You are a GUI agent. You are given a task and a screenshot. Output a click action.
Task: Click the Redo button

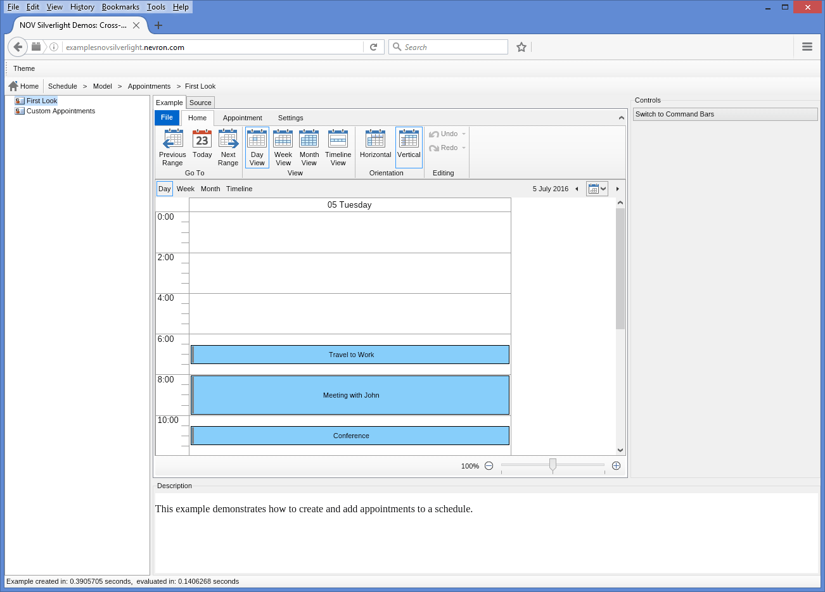coord(444,148)
